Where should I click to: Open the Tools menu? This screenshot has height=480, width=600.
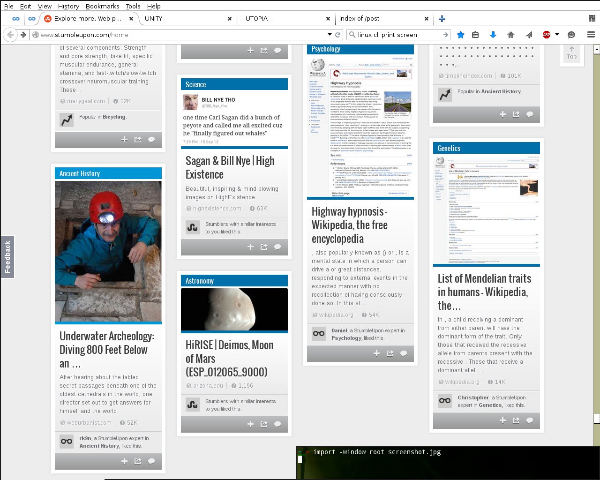click(x=133, y=6)
